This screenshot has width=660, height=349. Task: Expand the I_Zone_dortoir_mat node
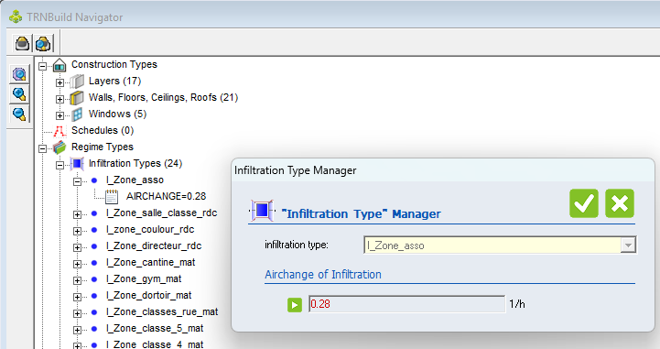point(77,297)
